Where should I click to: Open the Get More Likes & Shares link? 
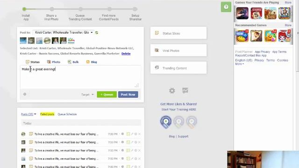pyautogui.click(x=178, y=104)
